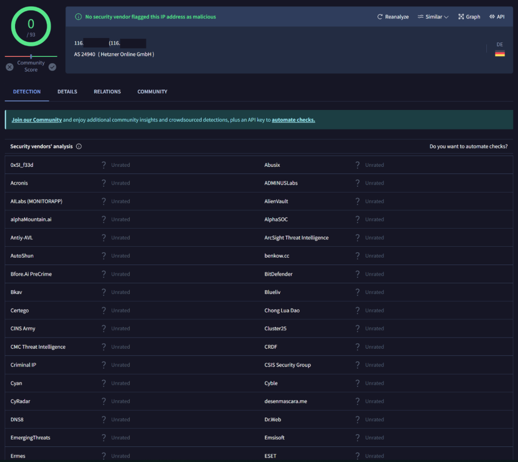Viewport: 518px width, 462px height.
Task: Click question mark icon in alphaMountain.ai row
Action: point(103,219)
